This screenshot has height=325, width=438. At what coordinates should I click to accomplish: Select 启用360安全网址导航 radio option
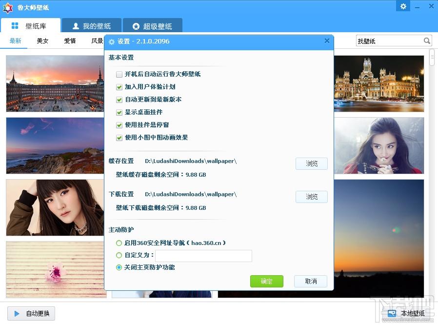click(119, 243)
